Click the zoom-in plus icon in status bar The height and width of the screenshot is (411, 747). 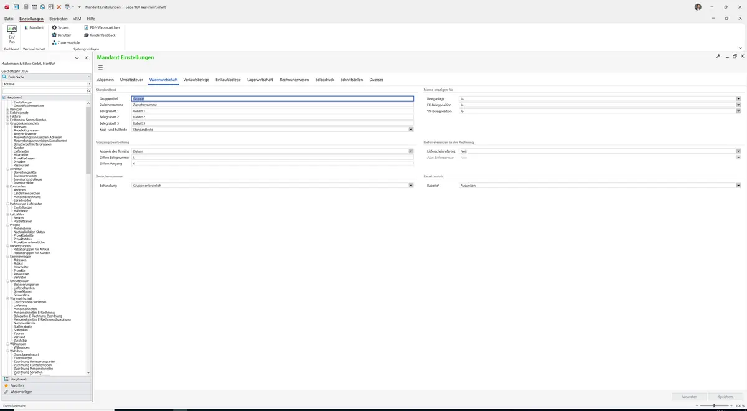[732, 405]
